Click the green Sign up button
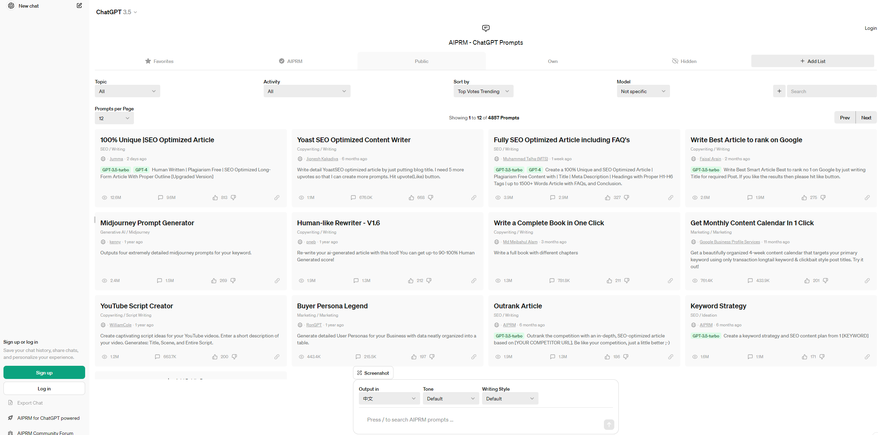 [44, 373]
